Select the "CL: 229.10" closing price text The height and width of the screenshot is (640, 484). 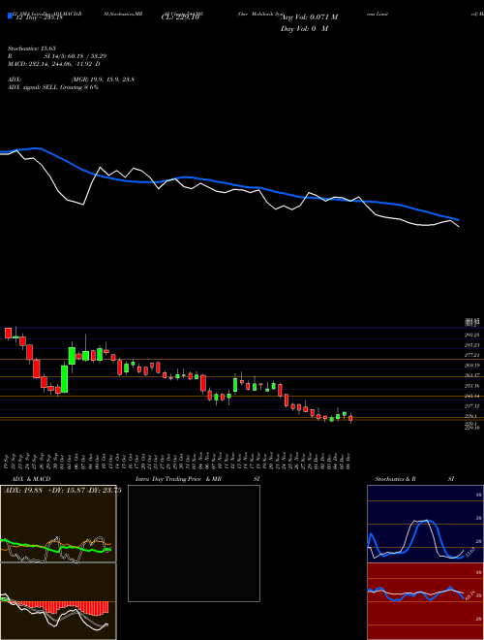[180, 17]
